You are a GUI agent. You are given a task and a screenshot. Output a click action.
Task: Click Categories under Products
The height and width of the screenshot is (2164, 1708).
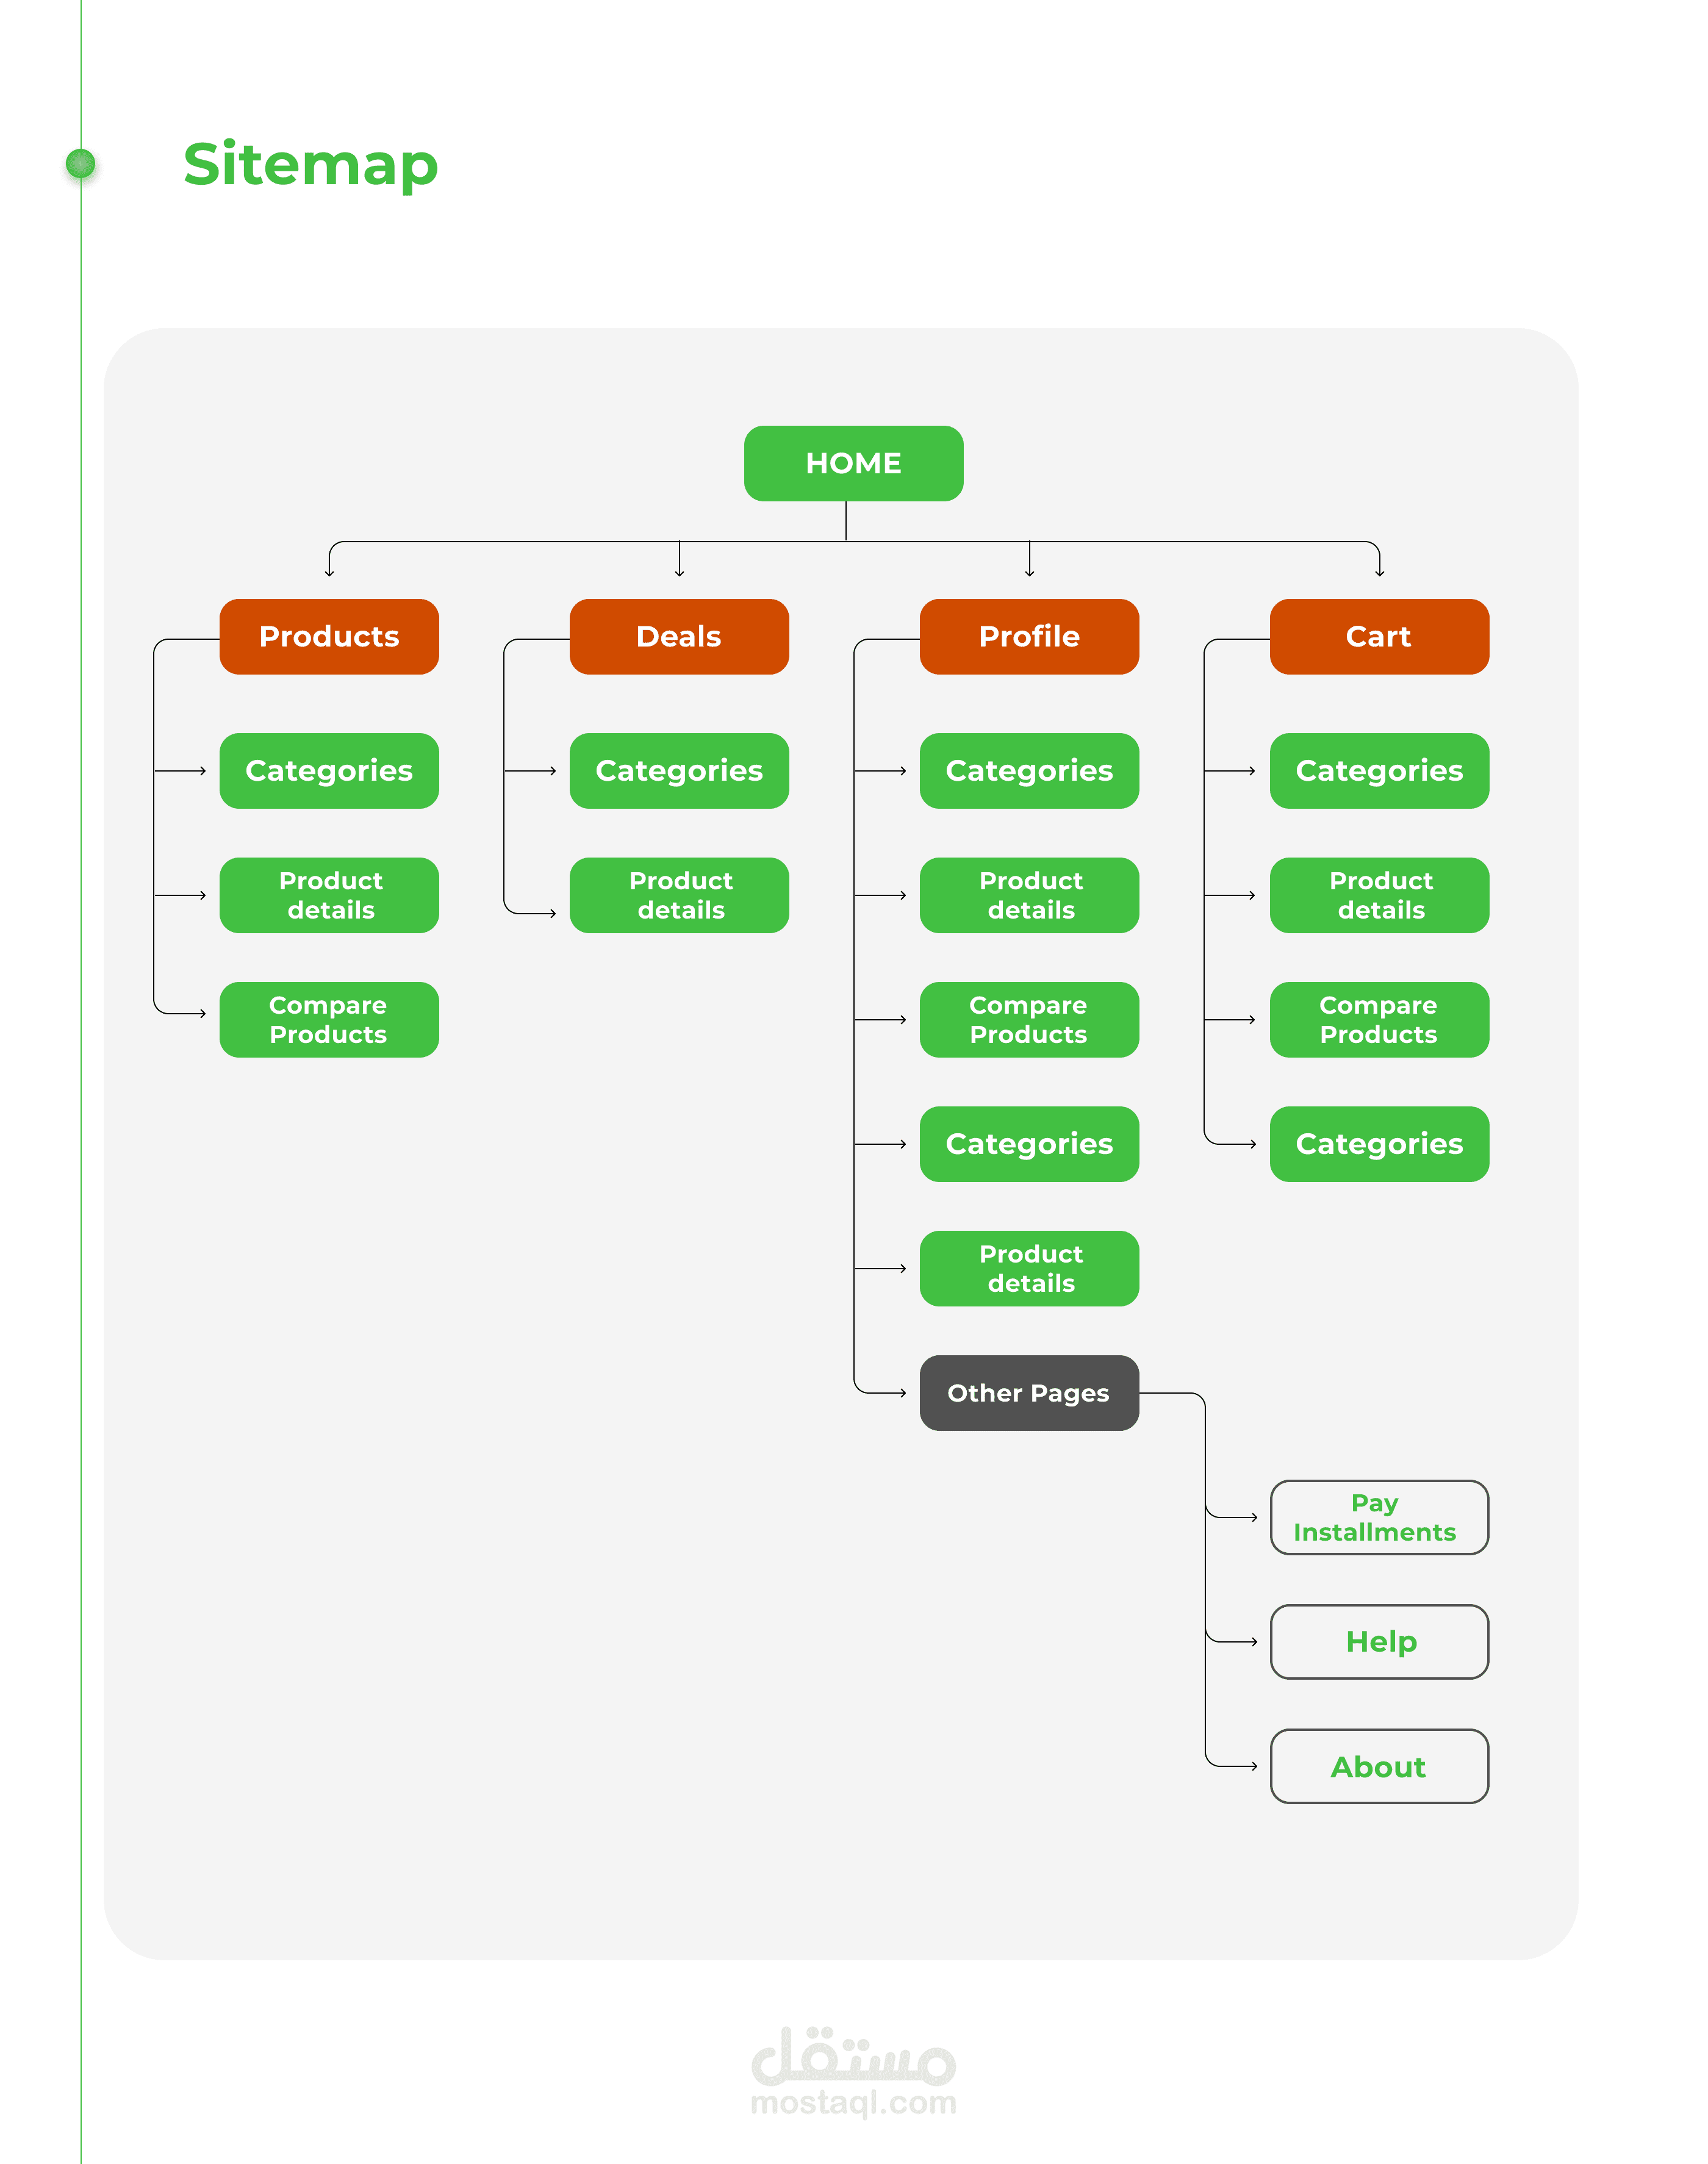point(329,771)
